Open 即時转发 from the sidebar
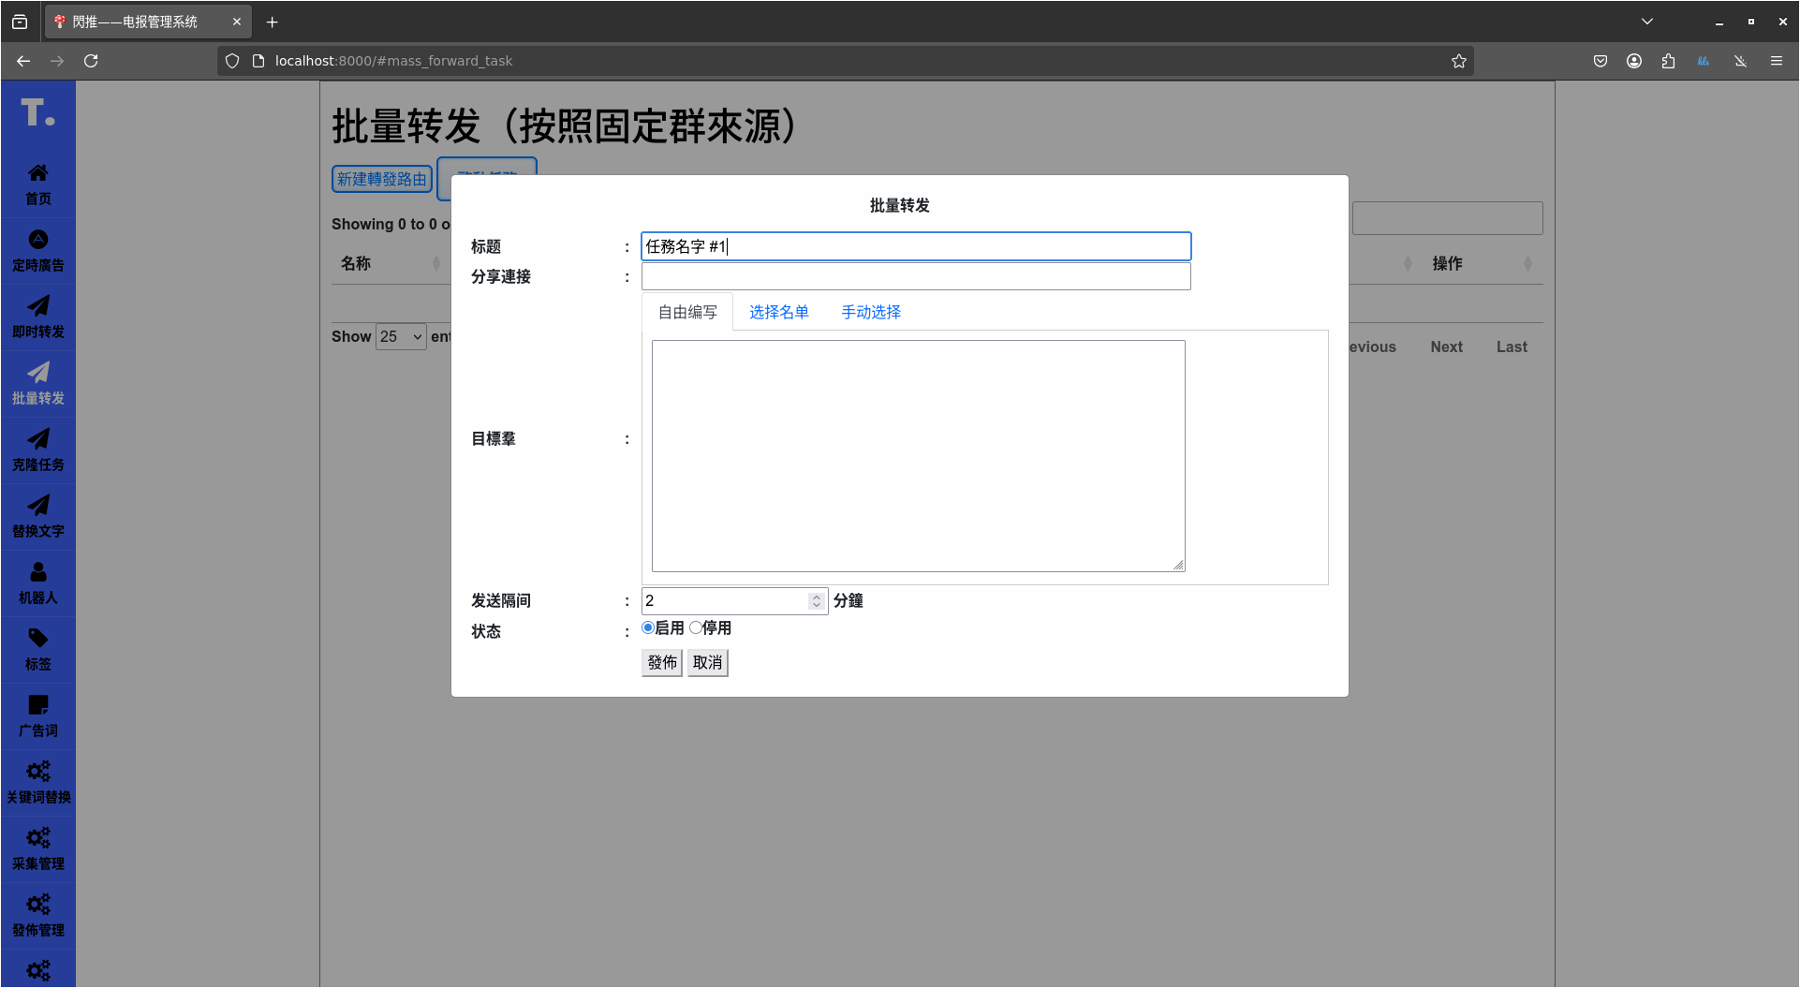The height and width of the screenshot is (988, 1800). pyautogui.click(x=37, y=316)
